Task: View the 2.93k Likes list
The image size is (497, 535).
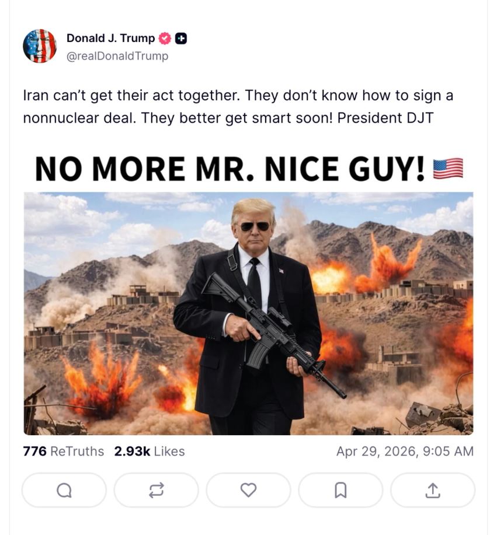Action: coord(150,451)
